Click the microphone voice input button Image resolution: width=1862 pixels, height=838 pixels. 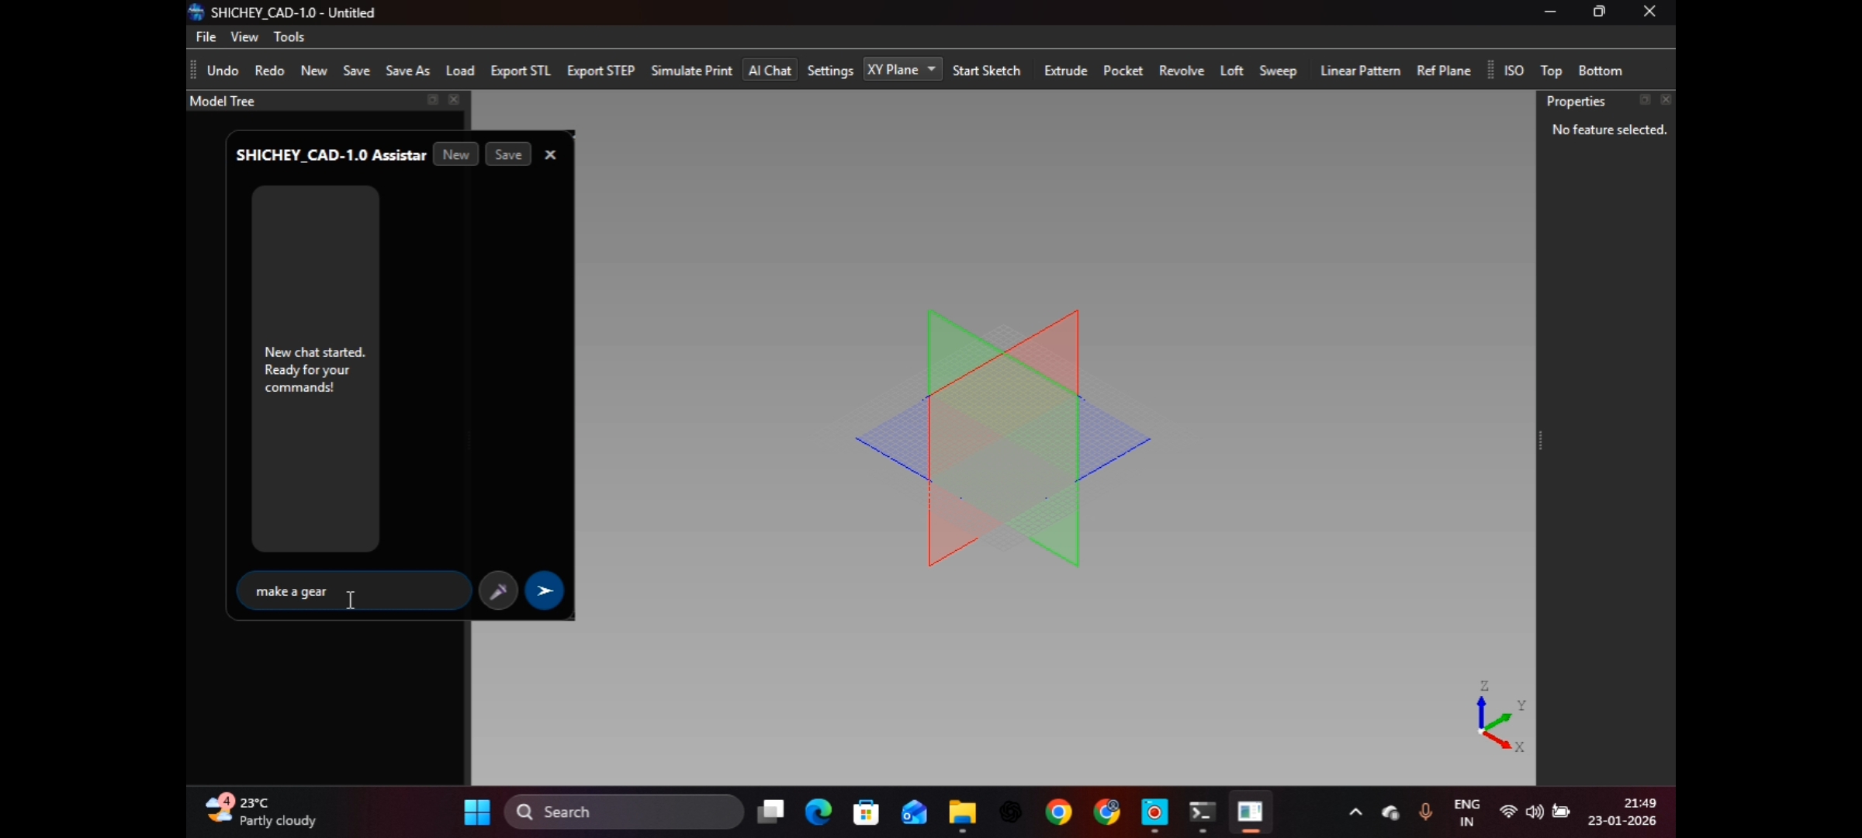coord(498,591)
